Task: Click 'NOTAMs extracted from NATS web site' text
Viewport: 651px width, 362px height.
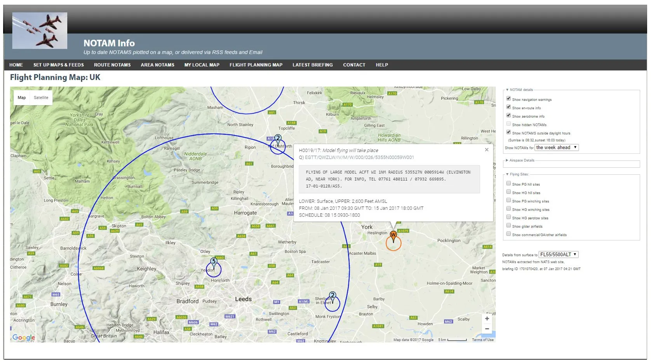Action: [533, 262]
